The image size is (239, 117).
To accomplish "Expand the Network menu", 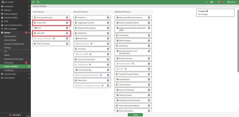I will coord(15,10).
